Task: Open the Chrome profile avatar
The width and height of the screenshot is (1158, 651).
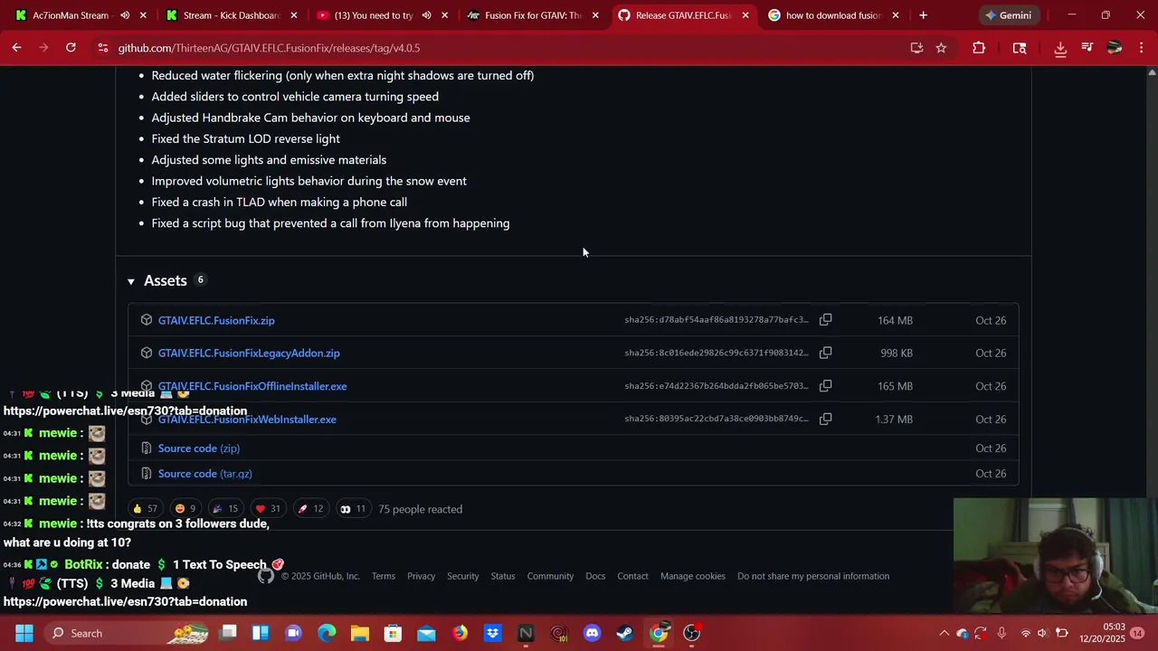Action: tap(1115, 48)
